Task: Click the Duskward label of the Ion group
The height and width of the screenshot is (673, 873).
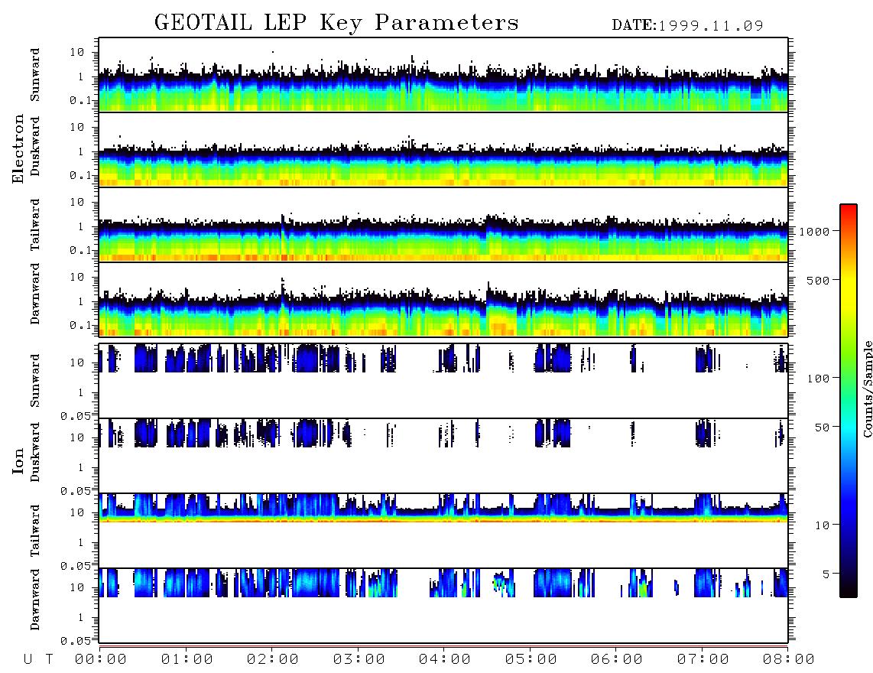Action: [x=35, y=452]
